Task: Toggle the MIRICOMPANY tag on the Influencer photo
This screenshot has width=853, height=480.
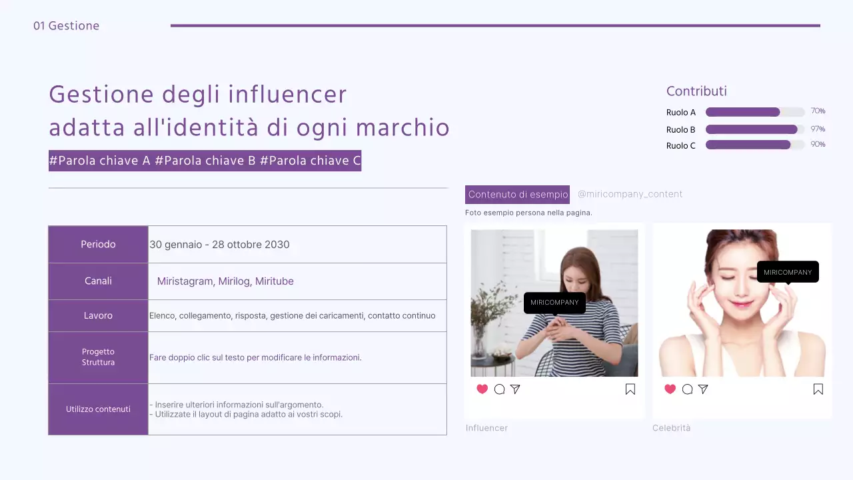Action: tap(554, 303)
